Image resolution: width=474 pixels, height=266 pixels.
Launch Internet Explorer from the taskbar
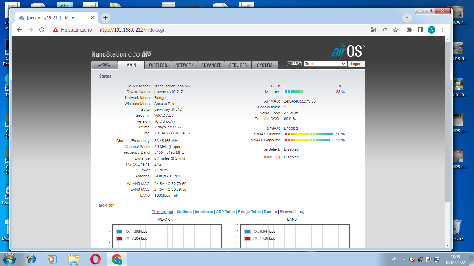[31, 259]
